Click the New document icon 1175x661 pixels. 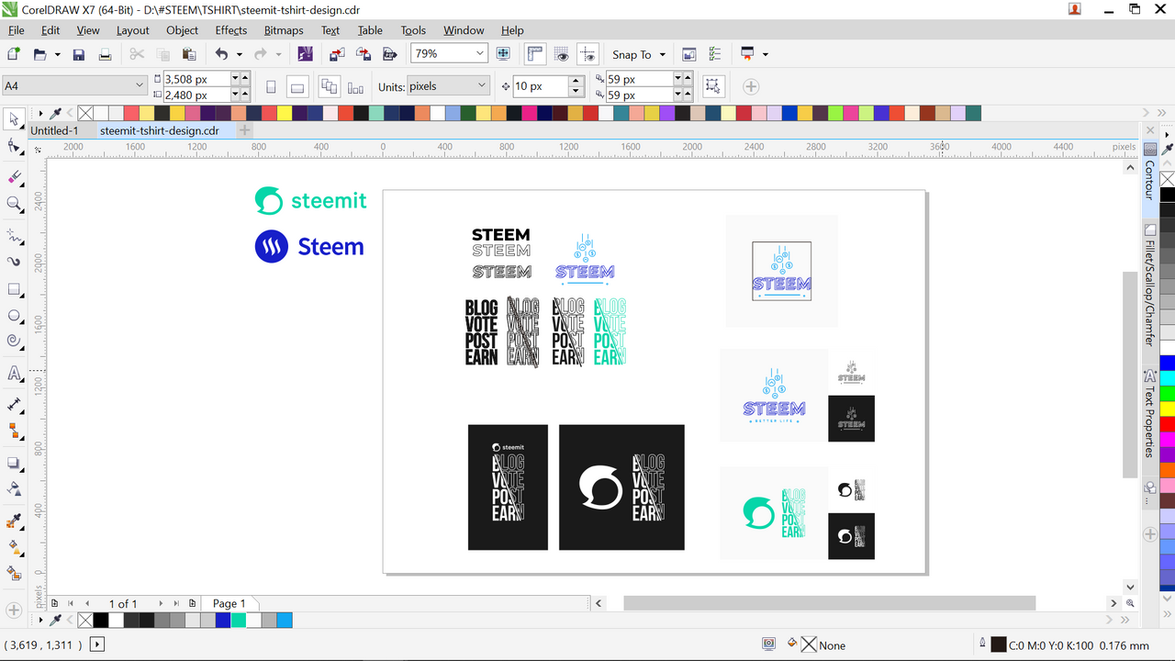coord(14,54)
